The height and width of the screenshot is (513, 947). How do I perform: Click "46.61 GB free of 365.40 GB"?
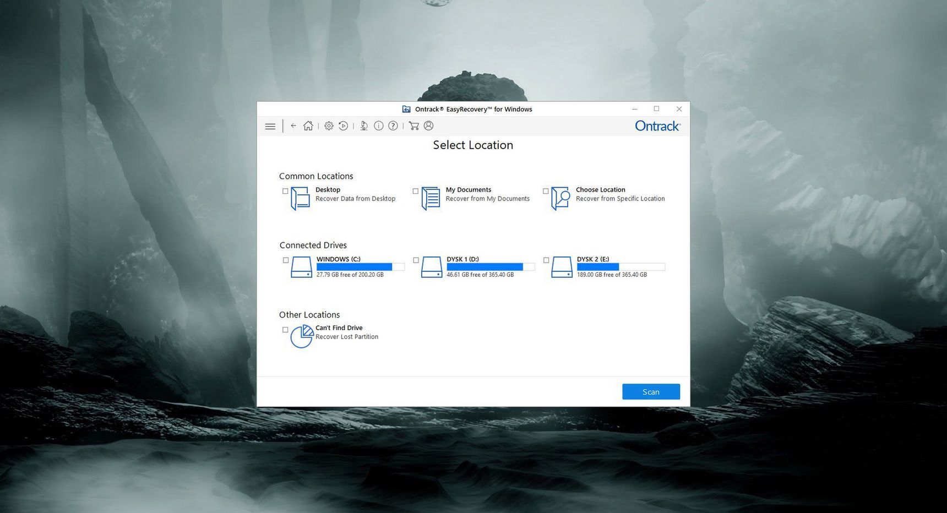(480, 275)
